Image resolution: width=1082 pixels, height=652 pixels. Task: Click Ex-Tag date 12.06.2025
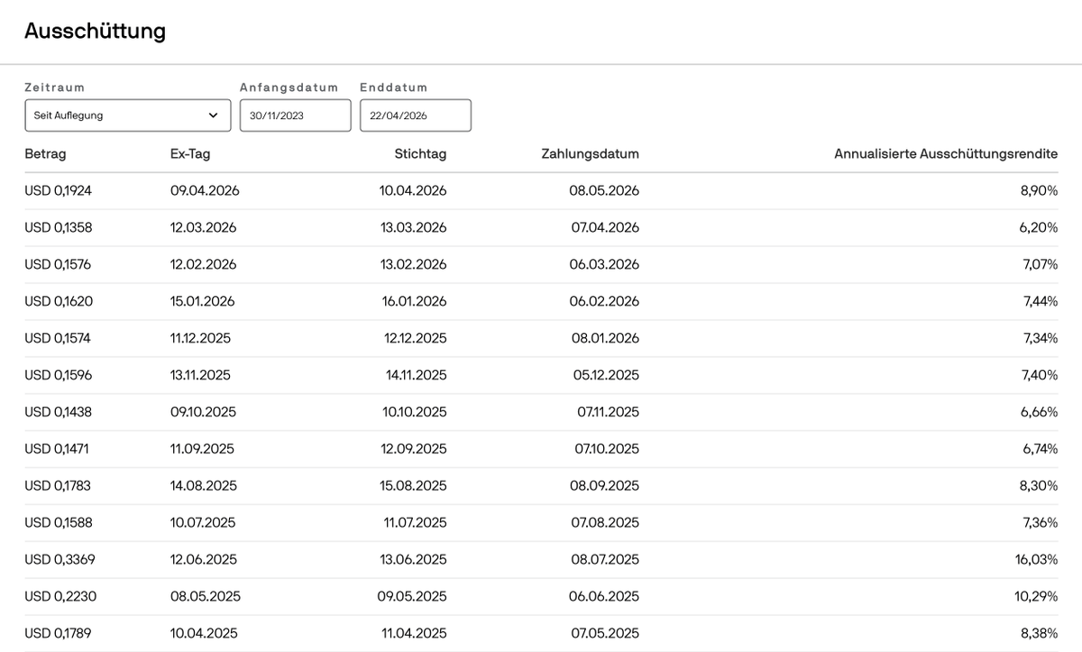pyautogui.click(x=204, y=560)
